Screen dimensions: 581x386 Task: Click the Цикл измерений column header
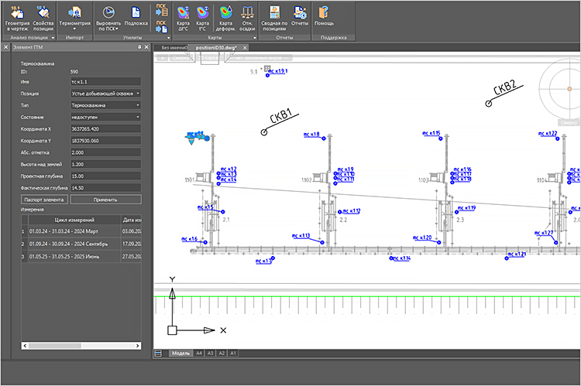(x=74, y=220)
